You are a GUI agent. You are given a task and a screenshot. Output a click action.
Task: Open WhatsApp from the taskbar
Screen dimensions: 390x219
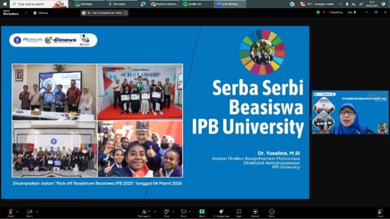coord(85,4)
